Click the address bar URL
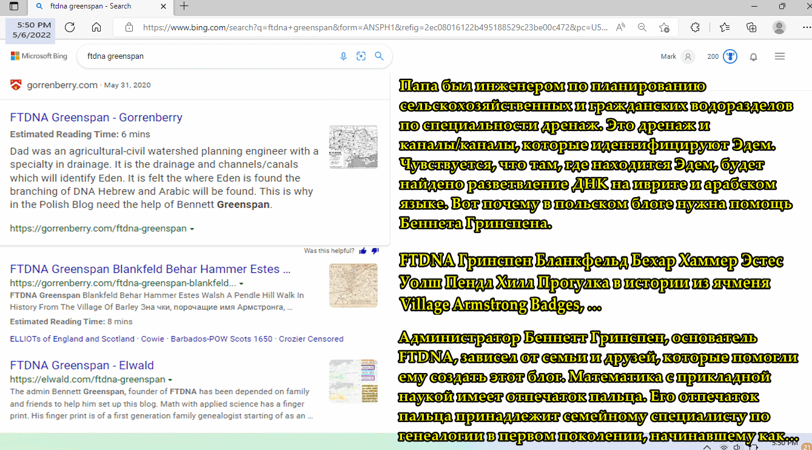The height and width of the screenshot is (450, 812). 375,27
